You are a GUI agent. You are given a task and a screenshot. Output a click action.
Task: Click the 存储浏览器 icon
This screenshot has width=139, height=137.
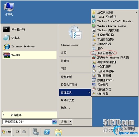click(94, 44)
